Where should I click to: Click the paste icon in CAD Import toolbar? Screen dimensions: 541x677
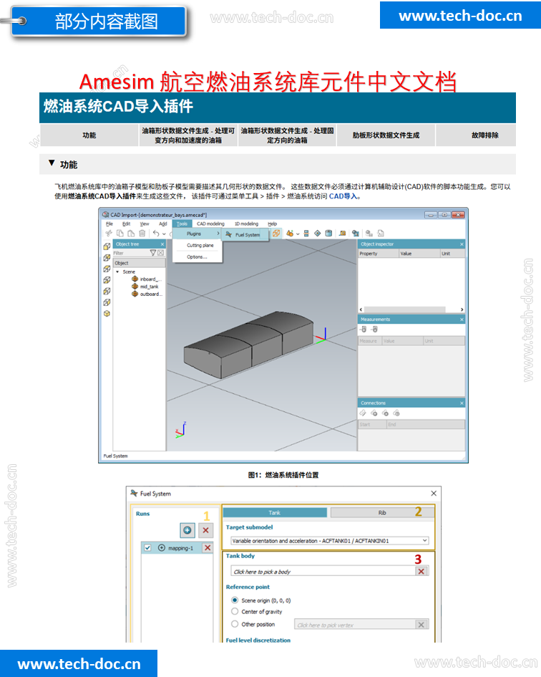131,233
